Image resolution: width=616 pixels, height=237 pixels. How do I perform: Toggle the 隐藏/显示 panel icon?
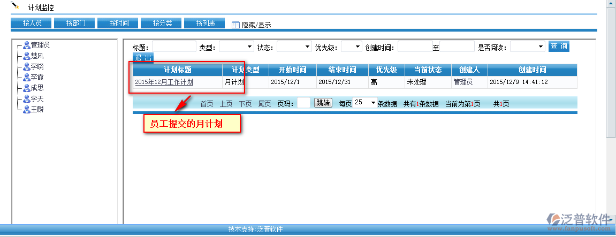tap(235, 25)
